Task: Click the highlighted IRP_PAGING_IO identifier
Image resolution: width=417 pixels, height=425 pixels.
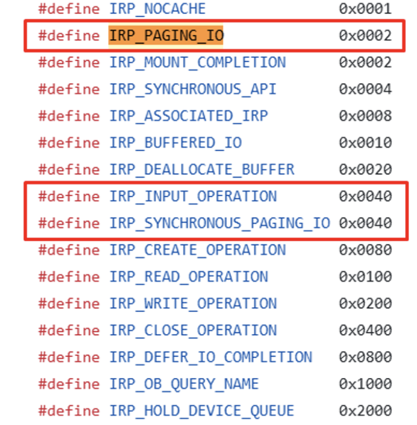Action: (x=166, y=36)
